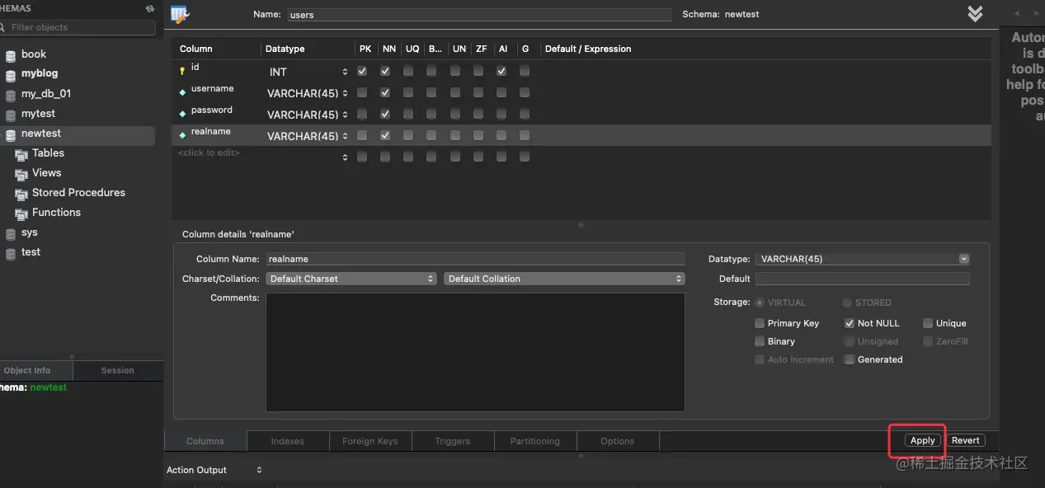Uncheck PK checkbox for id column

coord(362,71)
